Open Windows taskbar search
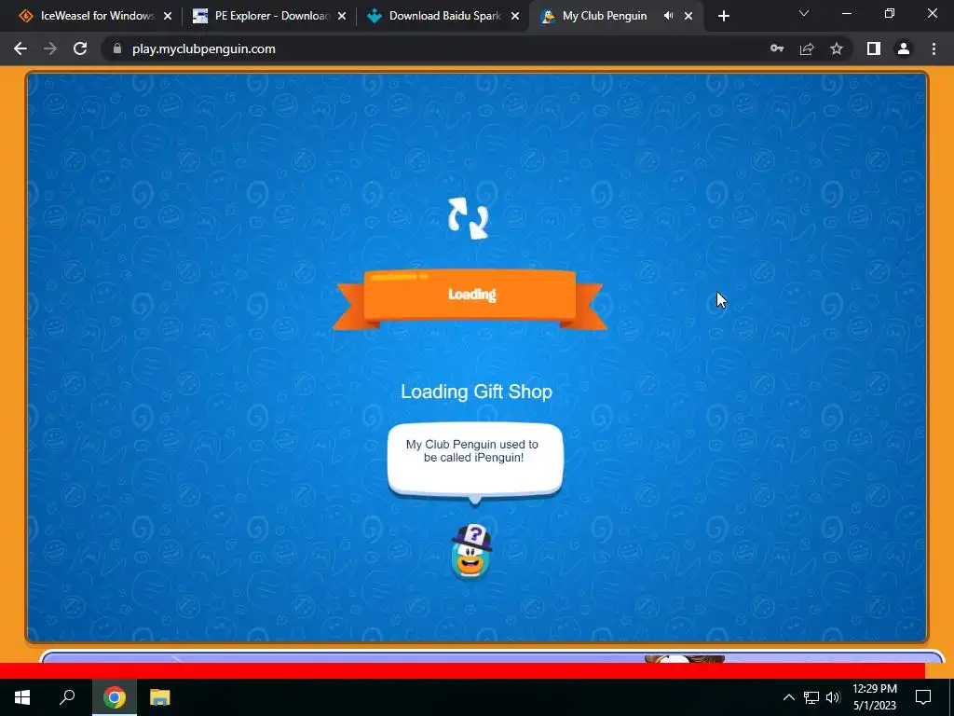This screenshot has height=716, width=954. (x=67, y=697)
